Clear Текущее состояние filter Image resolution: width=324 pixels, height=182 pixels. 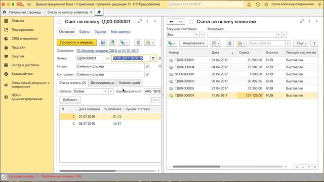point(202,35)
